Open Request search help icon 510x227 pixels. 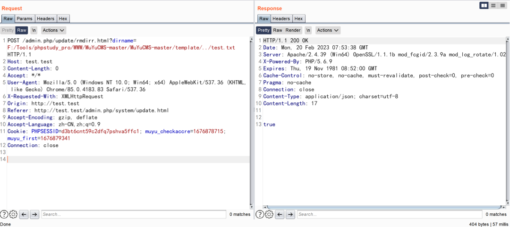[x=4, y=214]
